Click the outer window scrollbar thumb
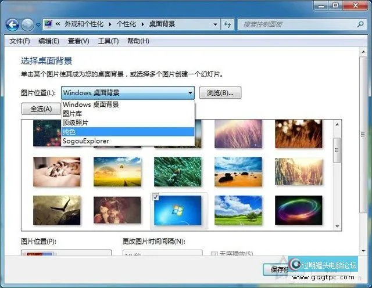This screenshot has width=372, height=288. pyautogui.click(x=363, y=135)
